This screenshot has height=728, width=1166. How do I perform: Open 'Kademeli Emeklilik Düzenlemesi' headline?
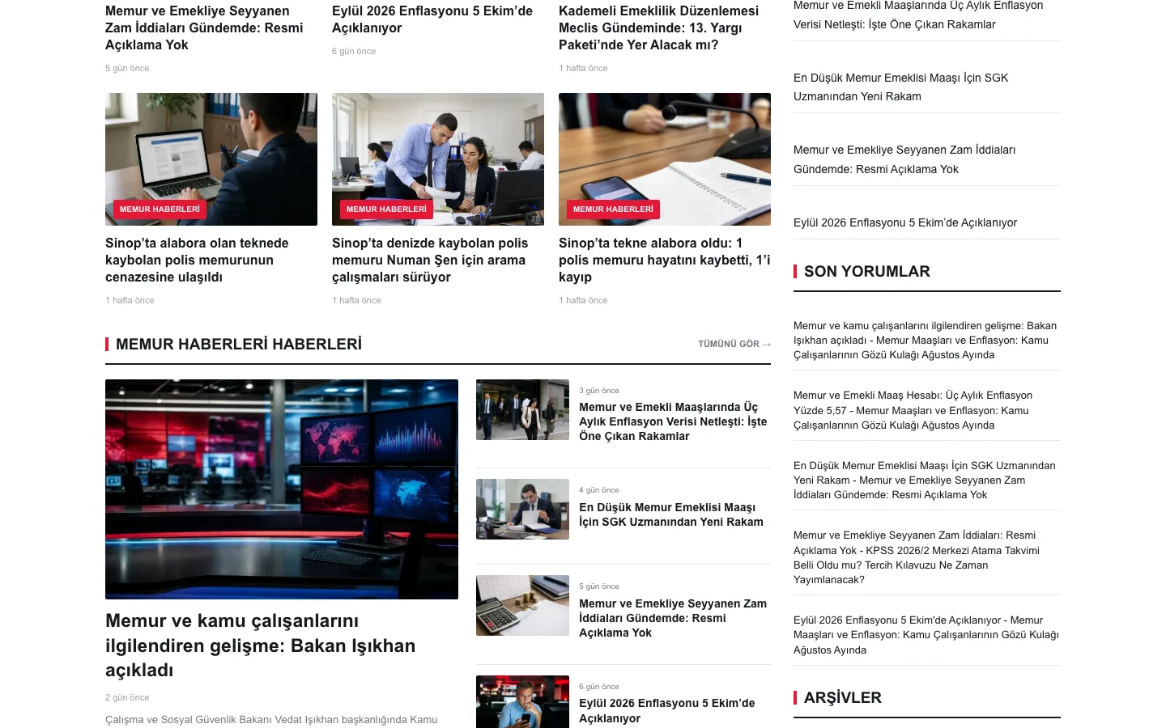tap(658, 28)
